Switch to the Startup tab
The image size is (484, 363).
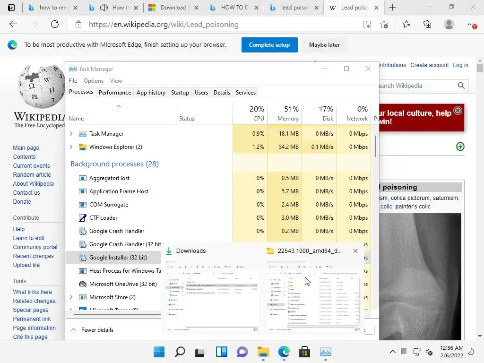(x=180, y=93)
